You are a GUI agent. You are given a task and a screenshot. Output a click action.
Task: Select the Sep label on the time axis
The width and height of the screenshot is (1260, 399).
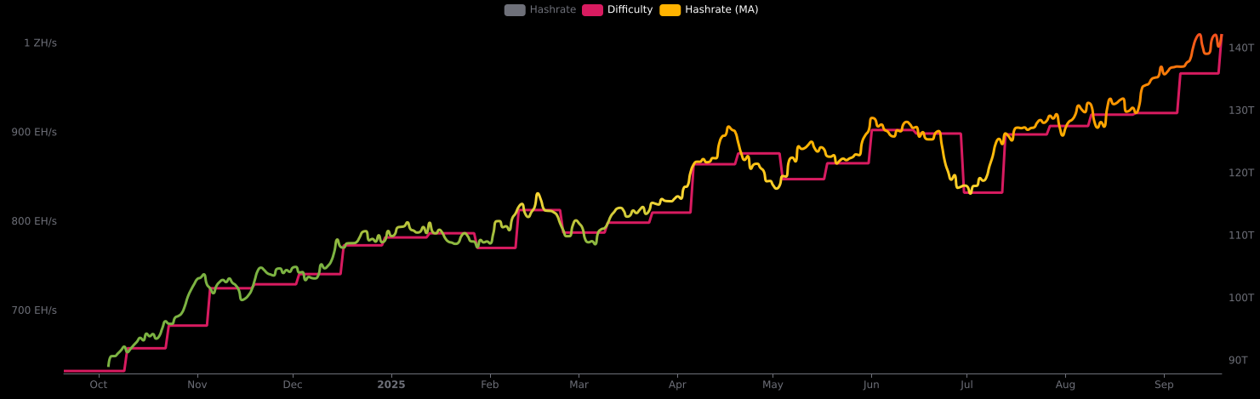[x=1164, y=385]
